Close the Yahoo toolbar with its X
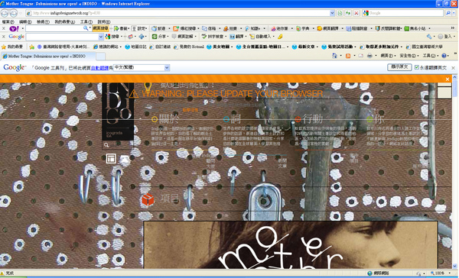459x278 pixels. pos(4,29)
